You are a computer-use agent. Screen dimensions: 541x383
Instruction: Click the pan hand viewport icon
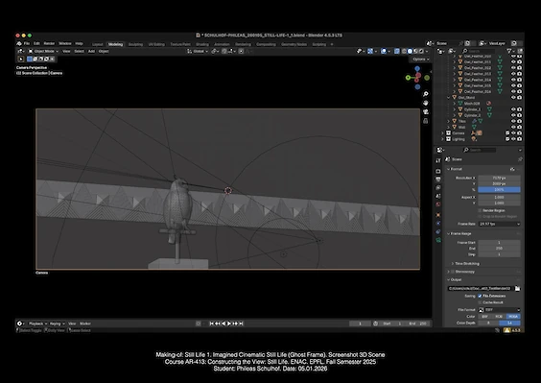point(426,103)
